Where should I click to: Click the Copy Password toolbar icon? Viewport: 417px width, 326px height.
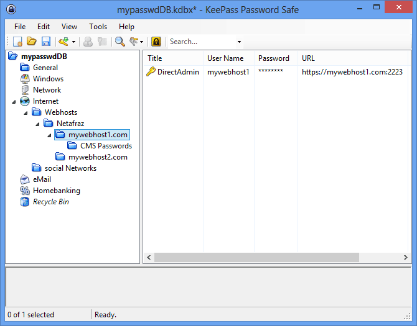tap(102, 42)
